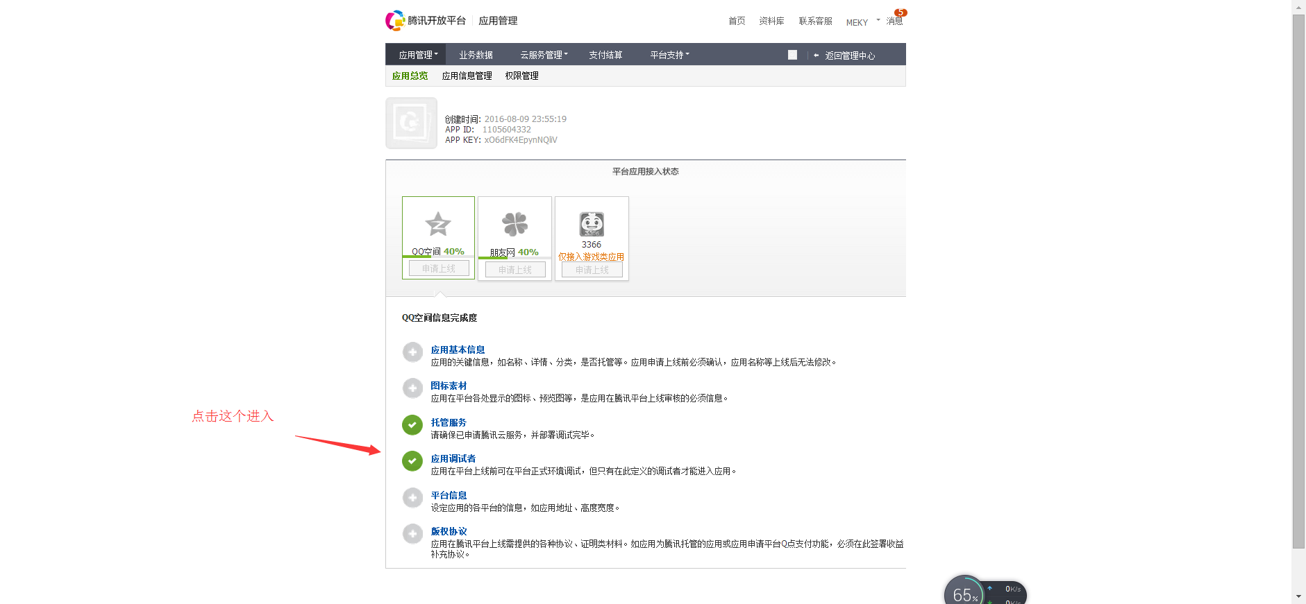Viewport: 1306px width, 604px height.
Task: Open the MEKY account dropdown
Action: coord(862,22)
